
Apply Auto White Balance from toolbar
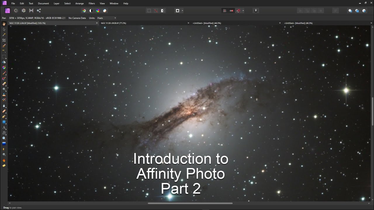click(105, 10)
